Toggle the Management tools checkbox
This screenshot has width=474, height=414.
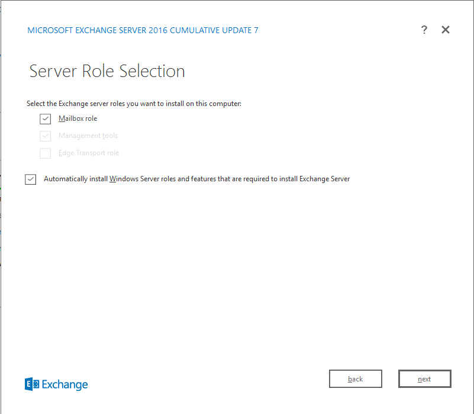(46, 136)
